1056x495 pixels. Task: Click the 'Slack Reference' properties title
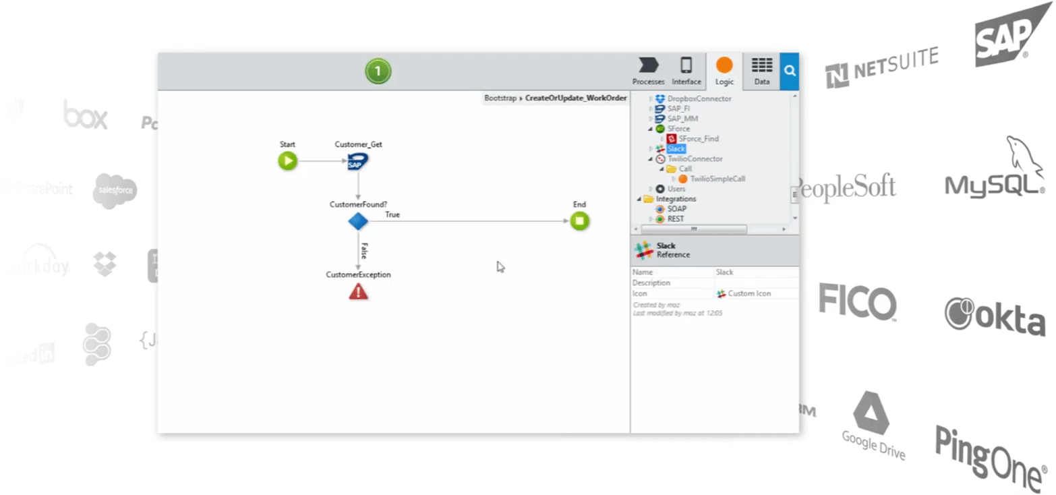coord(673,250)
